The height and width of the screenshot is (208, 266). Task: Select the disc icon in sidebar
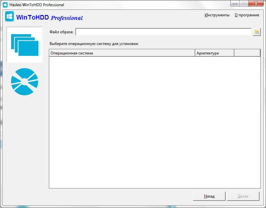pyautogui.click(x=24, y=82)
